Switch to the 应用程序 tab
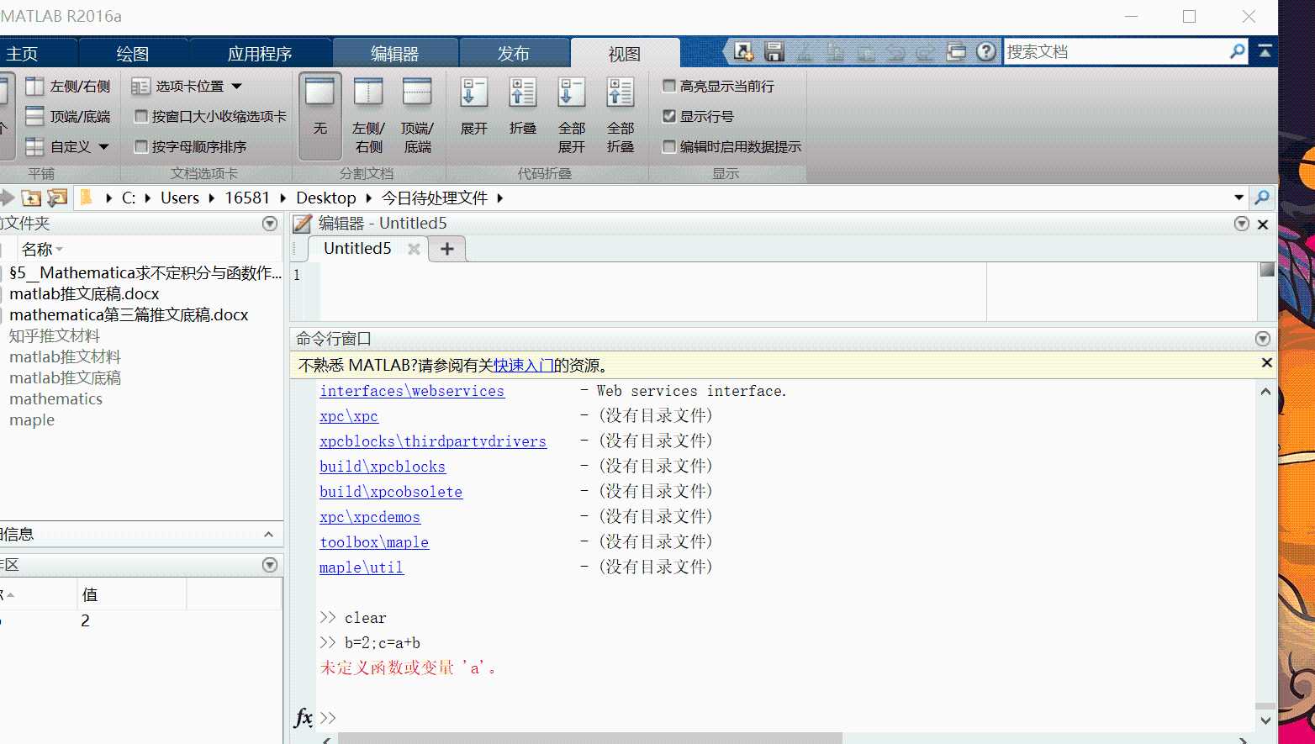Viewport: 1315px width, 744px height. tap(260, 54)
